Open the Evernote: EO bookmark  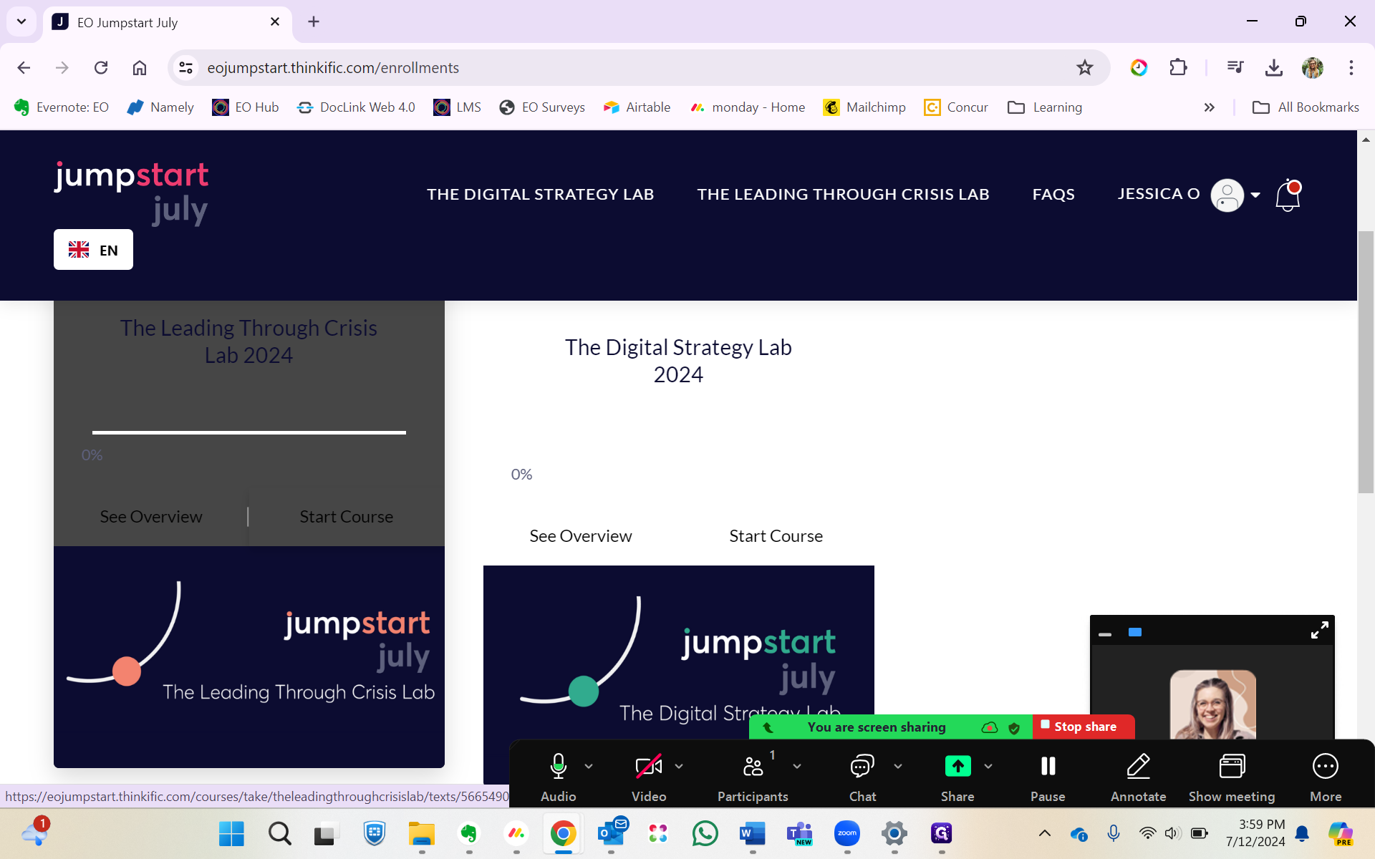pos(61,107)
